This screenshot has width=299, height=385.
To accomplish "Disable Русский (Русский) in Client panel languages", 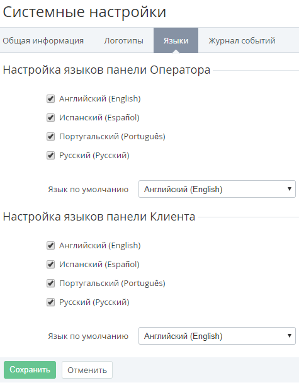I will tap(50, 302).
